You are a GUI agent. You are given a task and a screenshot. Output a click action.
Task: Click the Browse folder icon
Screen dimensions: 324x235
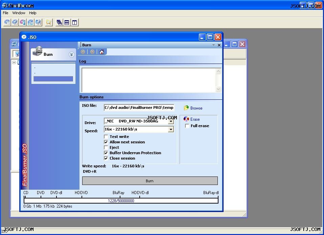pyautogui.click(x=186, y=108)
